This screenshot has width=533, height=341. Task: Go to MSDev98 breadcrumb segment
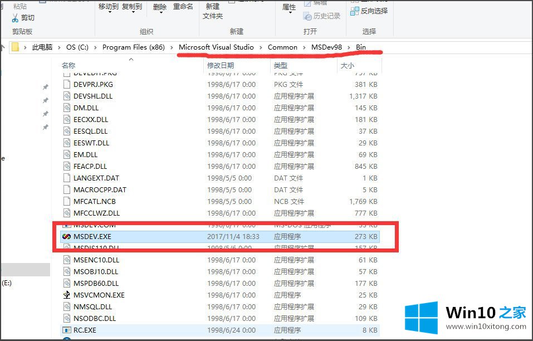coord(326,47)
